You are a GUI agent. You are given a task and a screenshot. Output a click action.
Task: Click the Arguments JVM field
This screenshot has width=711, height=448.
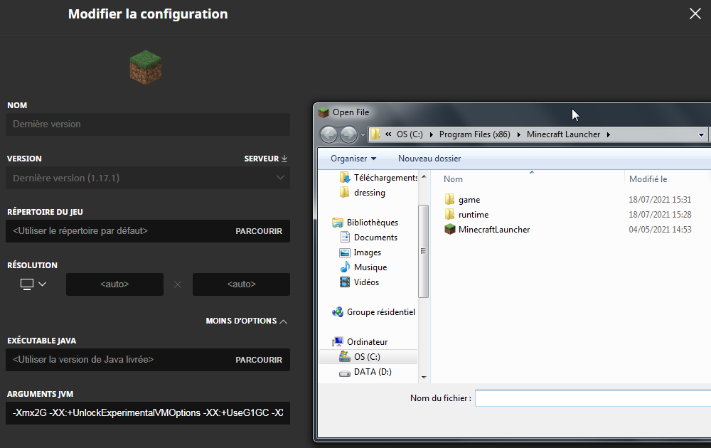148,413
